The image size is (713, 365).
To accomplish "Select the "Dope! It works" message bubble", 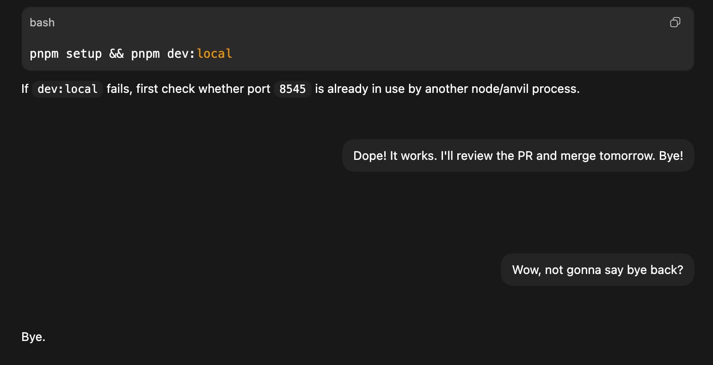I will [518, 156].
